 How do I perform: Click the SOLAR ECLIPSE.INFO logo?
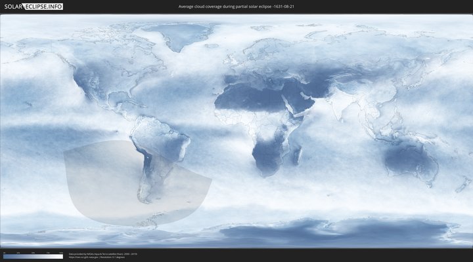[x=32, y=7]
